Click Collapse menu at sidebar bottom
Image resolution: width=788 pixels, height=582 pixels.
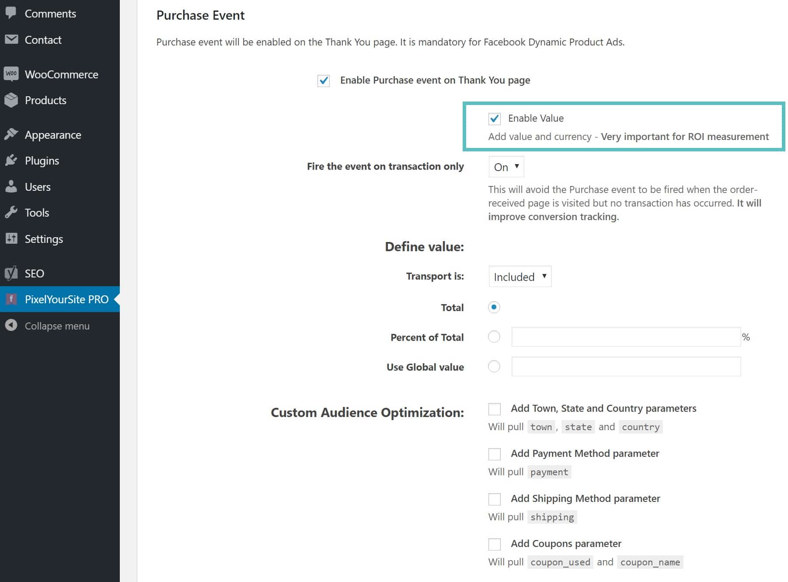56,326
